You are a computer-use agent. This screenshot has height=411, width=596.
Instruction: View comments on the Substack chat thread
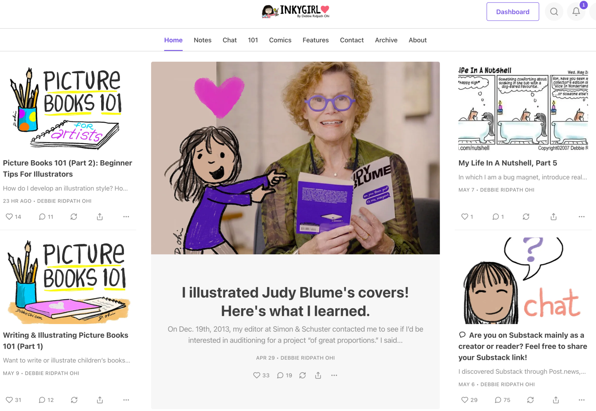502,400
